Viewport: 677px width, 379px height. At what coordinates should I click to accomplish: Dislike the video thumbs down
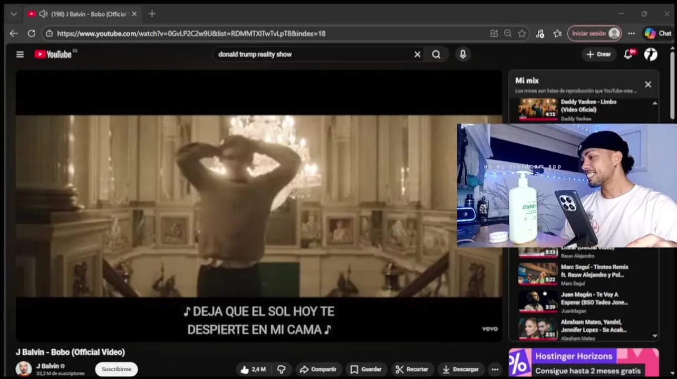pos(282,369)
